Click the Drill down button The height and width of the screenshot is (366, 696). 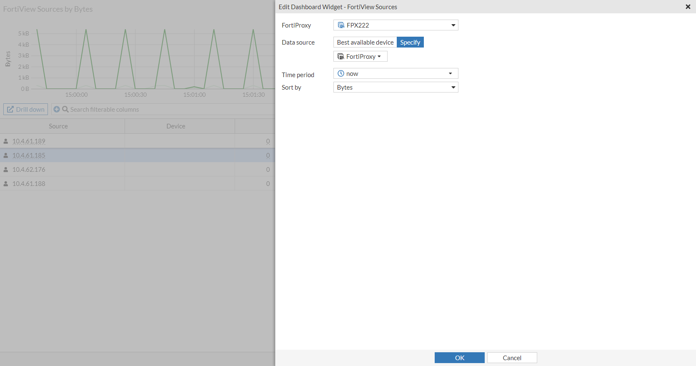26,109
